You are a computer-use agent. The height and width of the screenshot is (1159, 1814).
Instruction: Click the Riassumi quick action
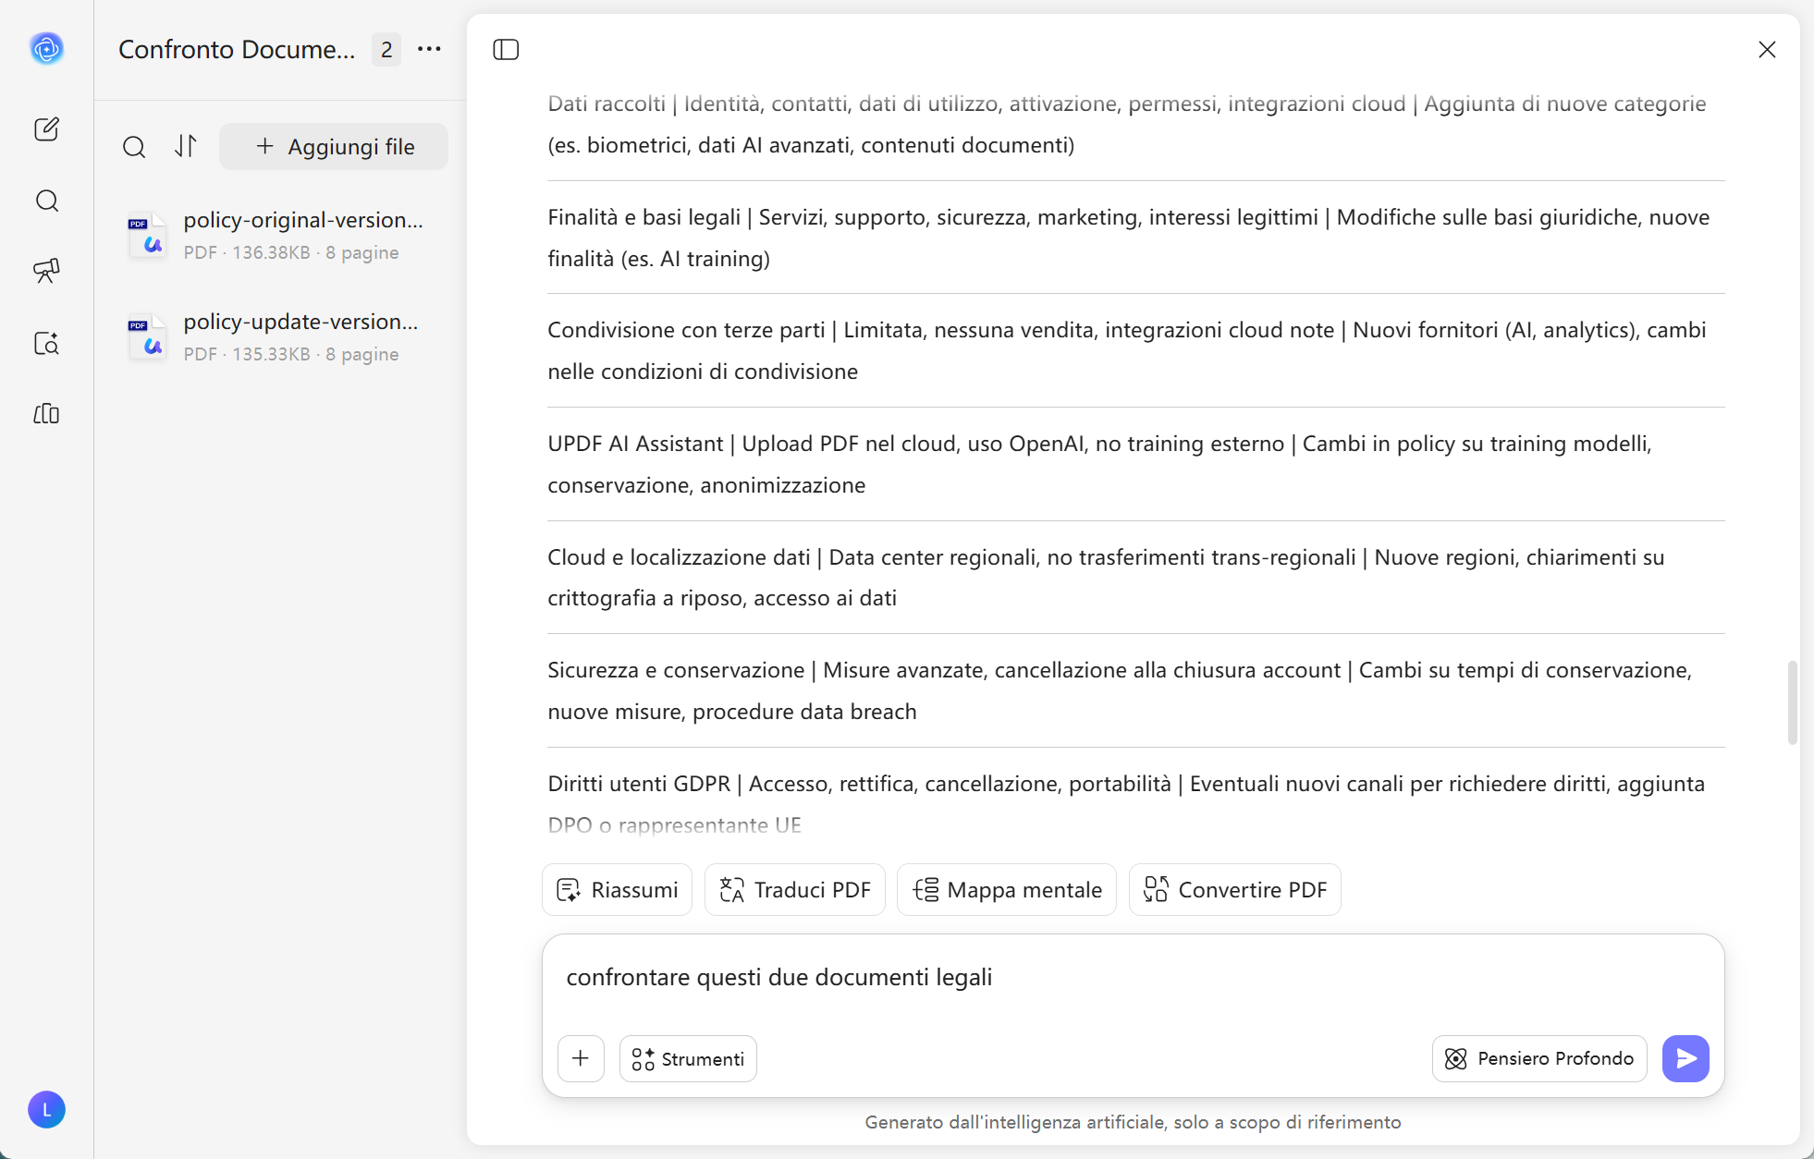point(617,890)
